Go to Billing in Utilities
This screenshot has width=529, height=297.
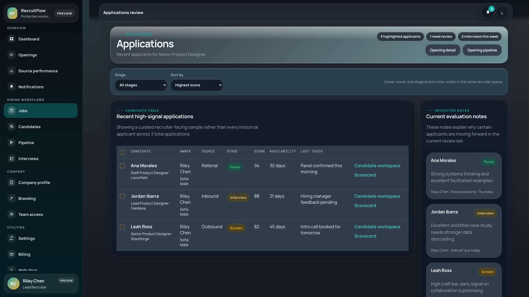41,254
